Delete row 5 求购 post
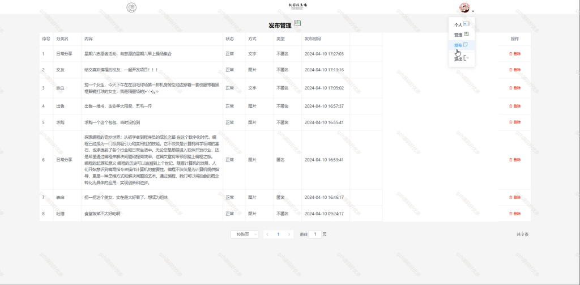The width and height of the screenshot is (580, 285). pyautogui.click(x=514, y=122)
